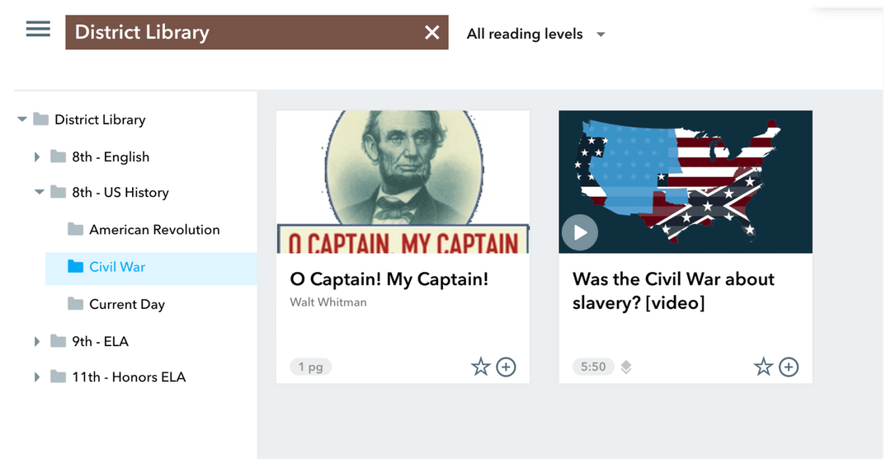Expand the 9th - ELA folder
The height and width of the screenshot is (468, 891).
tap(36, 341)
